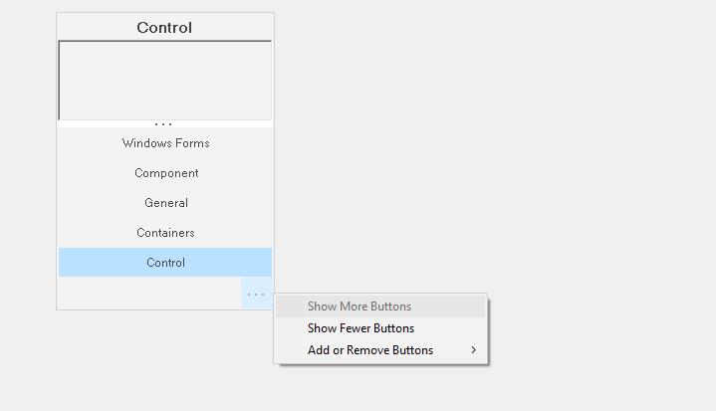Screen dimensions: 716x411
Task: Switch to the General group
Action: point(165,203)
